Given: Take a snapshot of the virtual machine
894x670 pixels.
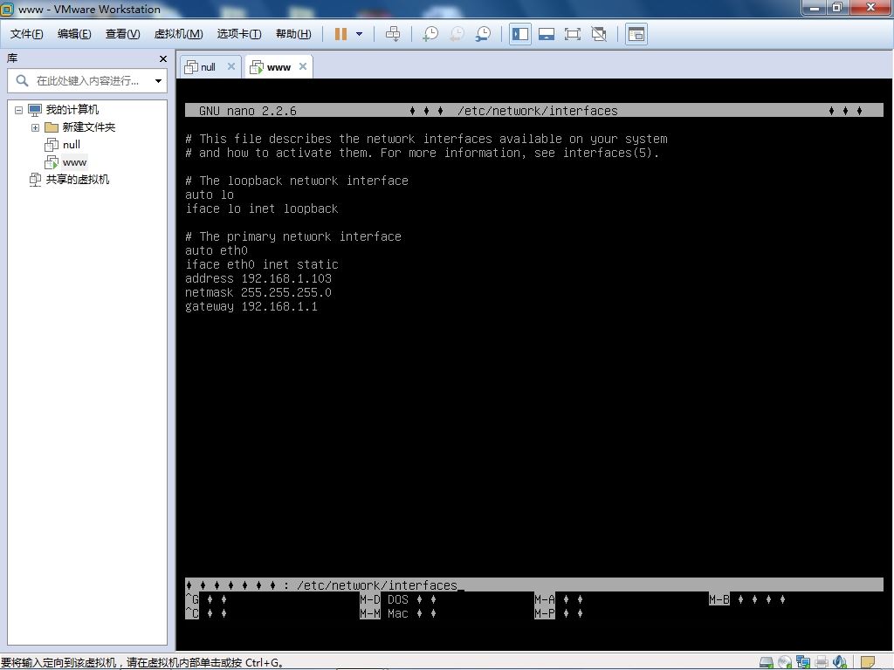Looking at the screenshot, I should click(430, 34).
